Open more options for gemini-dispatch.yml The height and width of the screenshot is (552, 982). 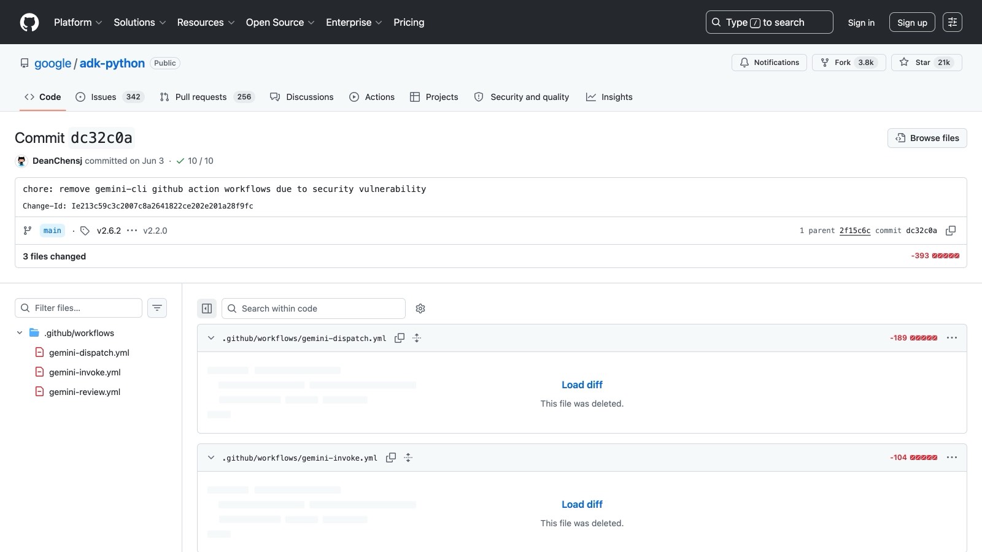(952, 338)
